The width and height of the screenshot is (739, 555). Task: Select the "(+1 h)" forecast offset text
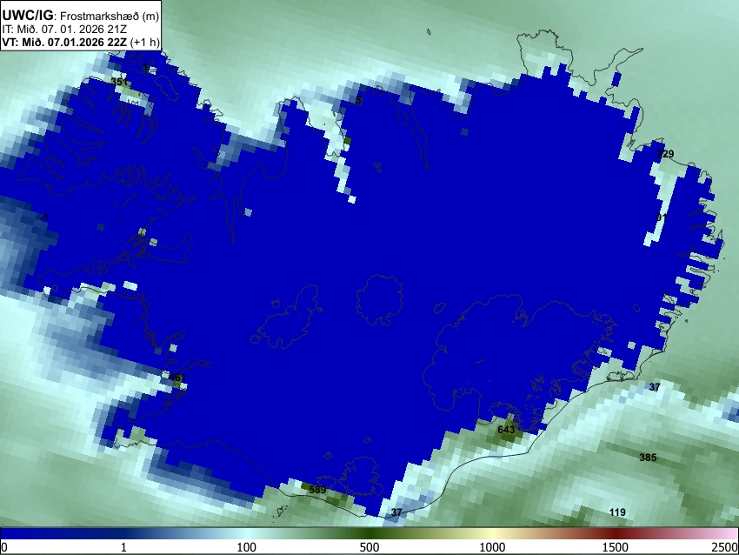click(x=144, y=42)
